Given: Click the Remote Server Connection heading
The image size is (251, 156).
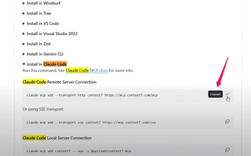Looking at the screenshot, I should [x=60, y=82].
